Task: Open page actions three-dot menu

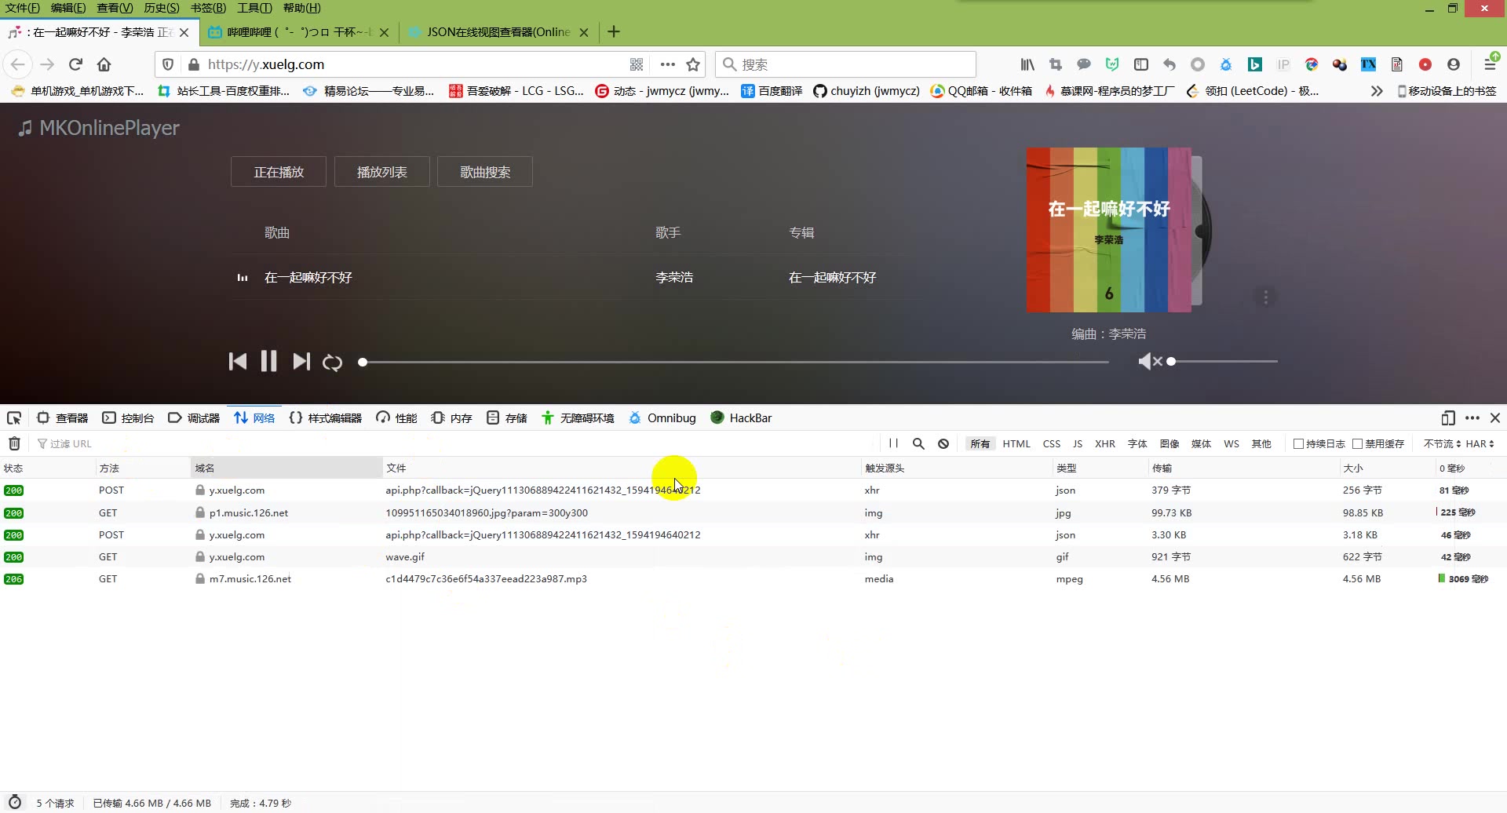Action: 667,64
